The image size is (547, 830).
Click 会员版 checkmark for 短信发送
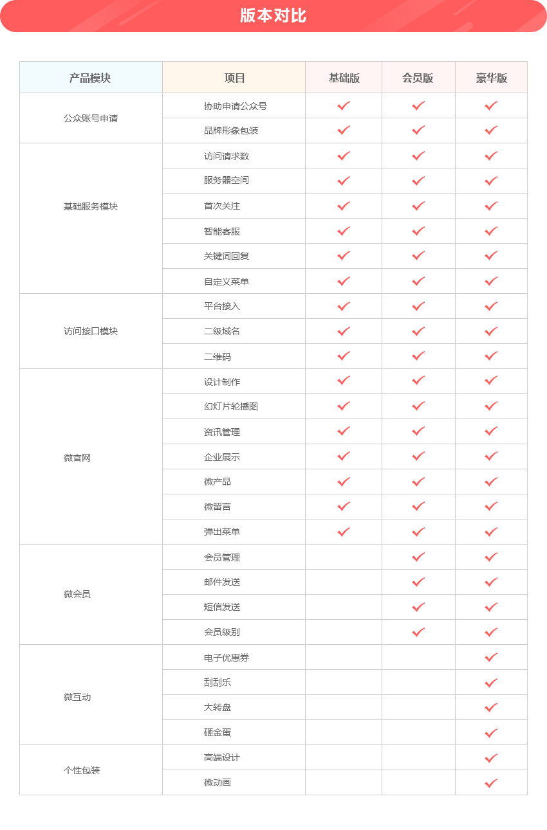point(418,607)
